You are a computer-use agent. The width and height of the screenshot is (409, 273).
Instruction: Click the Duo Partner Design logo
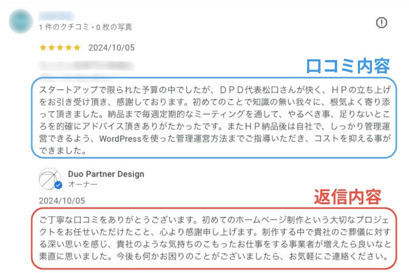pos(49,178)
